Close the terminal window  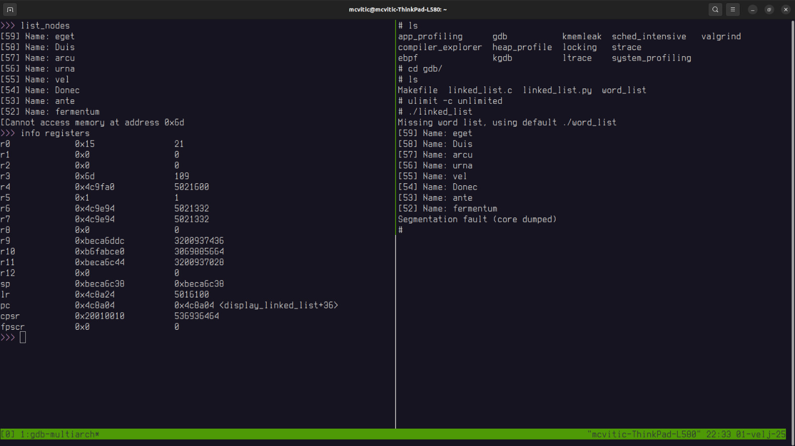click(786, 9)
